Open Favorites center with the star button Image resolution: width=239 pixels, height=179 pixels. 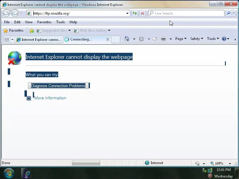(x=13, y=30)
